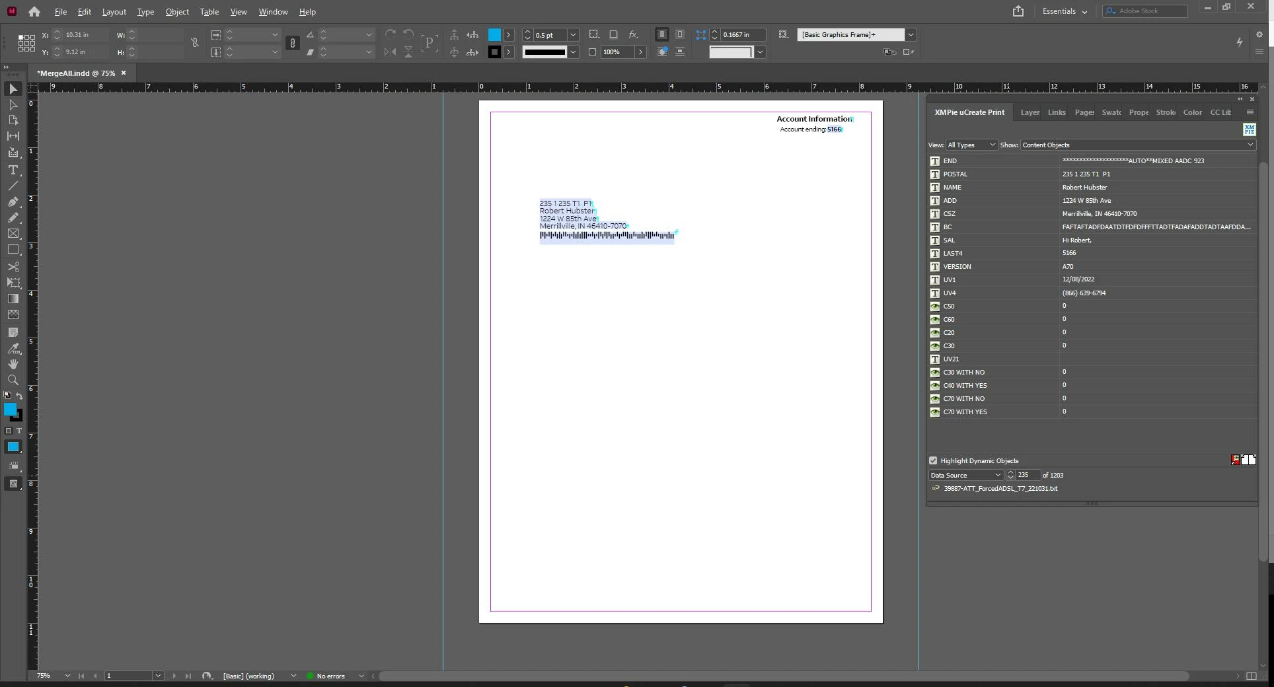Select the Pen tool
Viewport: 1274px width, 687px height.
[13, 202]
